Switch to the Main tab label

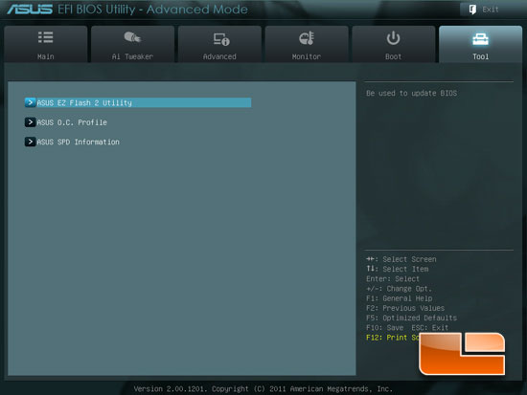click(46, 56)
